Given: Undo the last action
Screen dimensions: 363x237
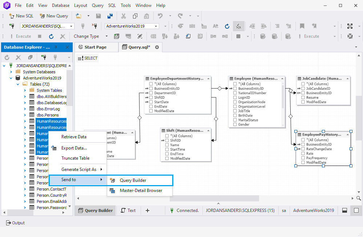Looking at the screenshot, I should pyautogui.click(x=160, y=16).
